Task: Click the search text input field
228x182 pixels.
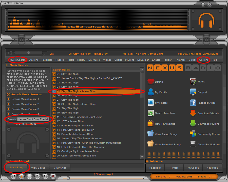Action: click(x=33, y=119)
